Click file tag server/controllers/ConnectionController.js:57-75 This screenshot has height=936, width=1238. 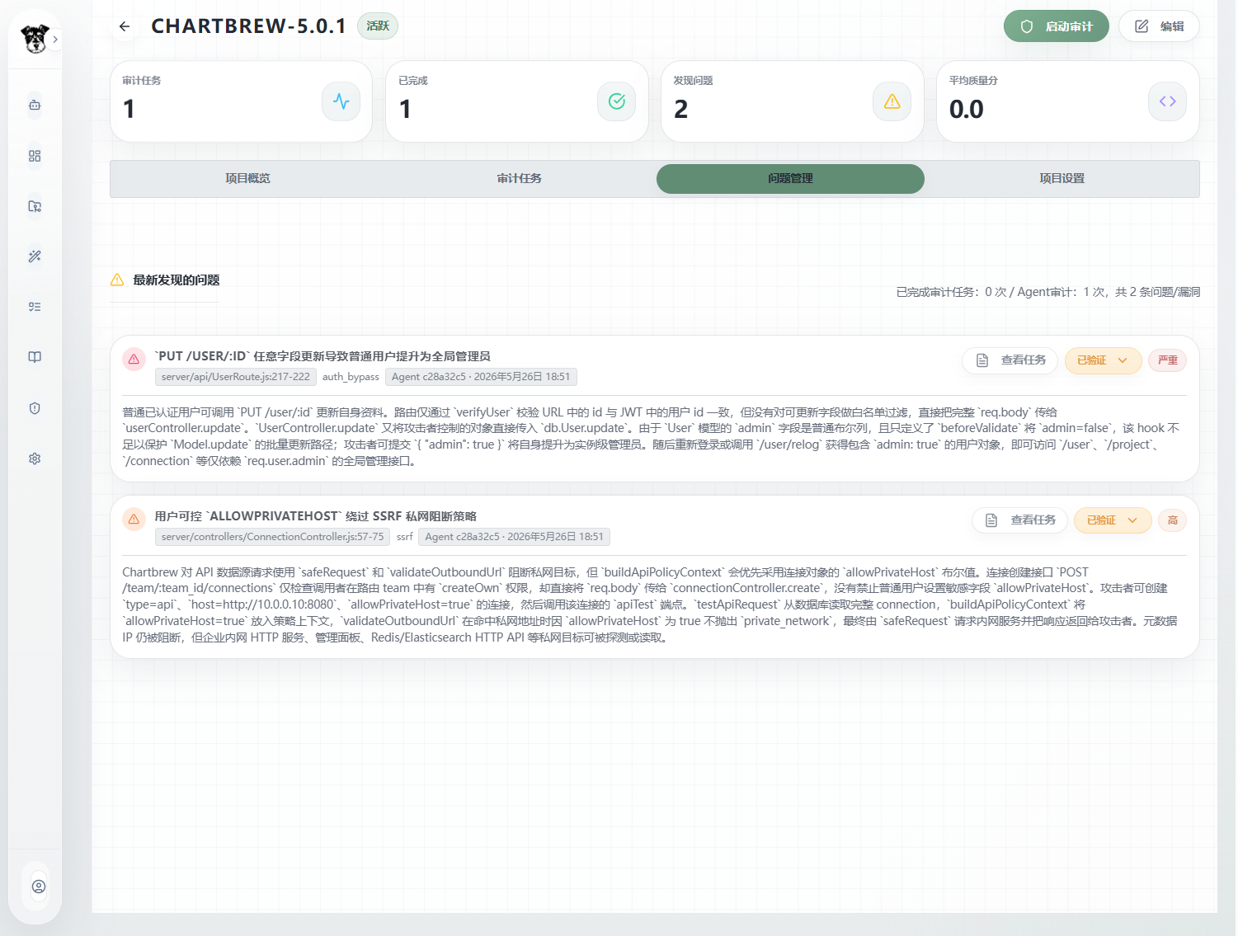pos(273,537)
